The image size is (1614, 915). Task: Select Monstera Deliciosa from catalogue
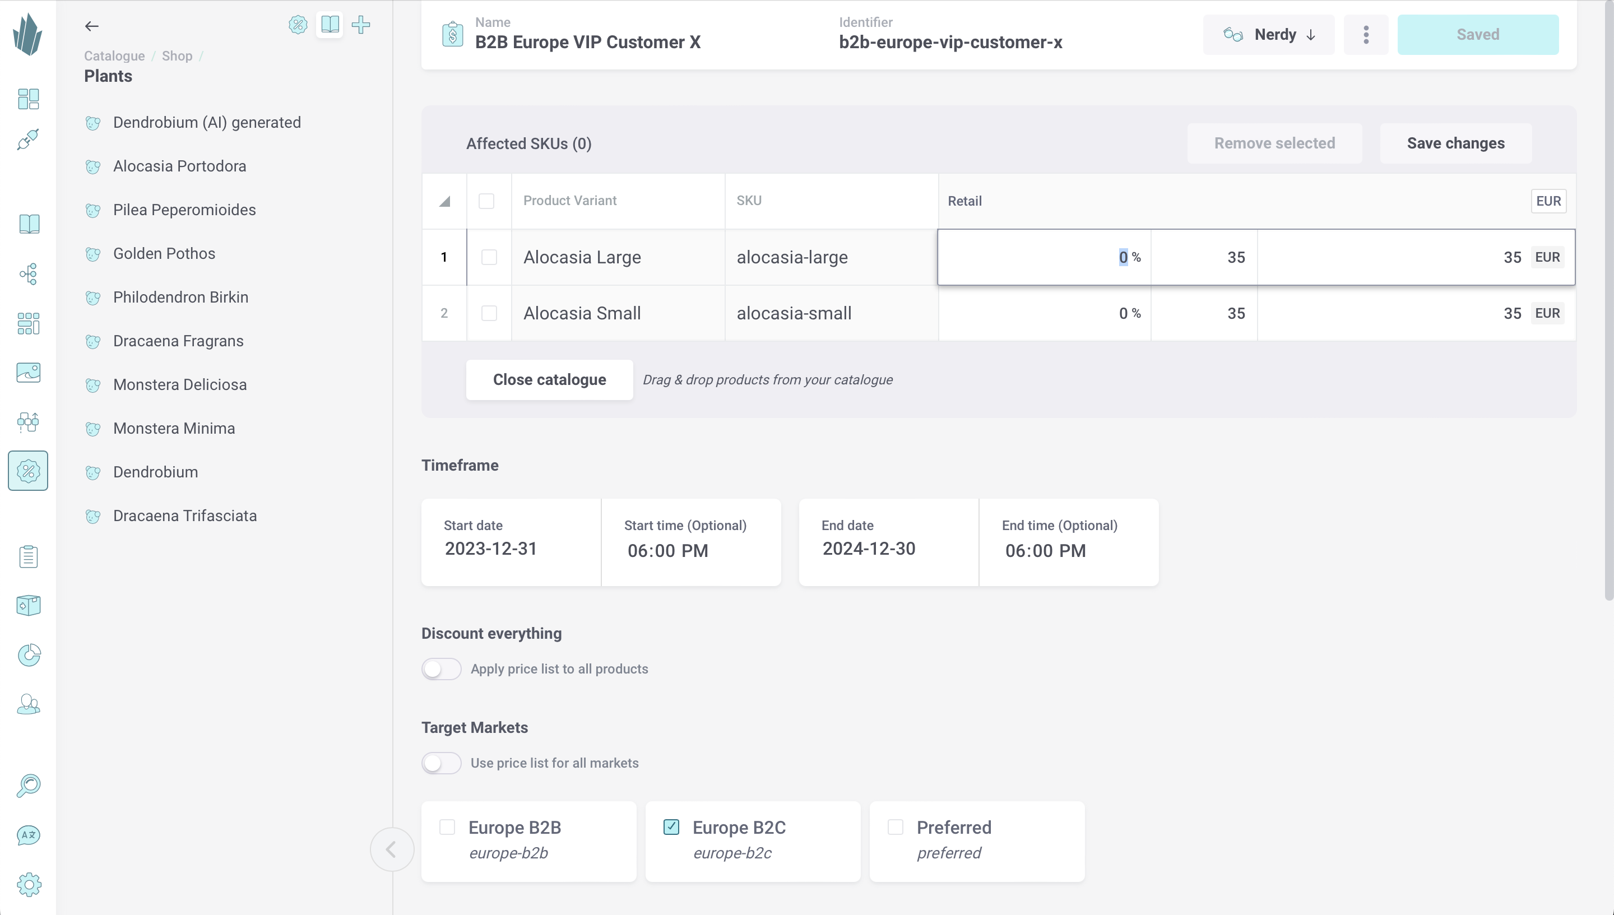[180, 384]
